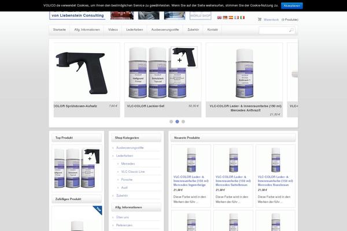The height and width of the screenshot is (231, 347).
Task: Accept cookies with Akzeptieren button
Action: pyautogui.click(x=291, y=6)
